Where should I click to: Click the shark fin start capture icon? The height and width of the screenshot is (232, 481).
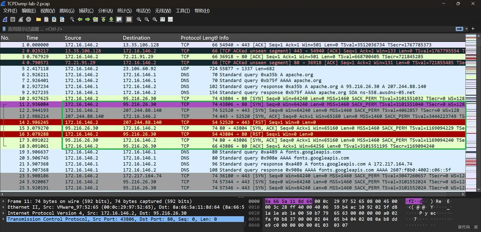point(5,19)
